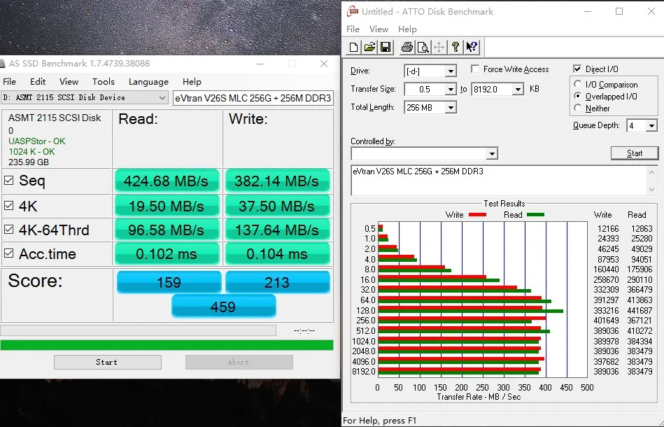The height and width of the screenshot is (427, 664).
Task: Click the New file icon in ATTO toolbar
Action: [353, 47]
